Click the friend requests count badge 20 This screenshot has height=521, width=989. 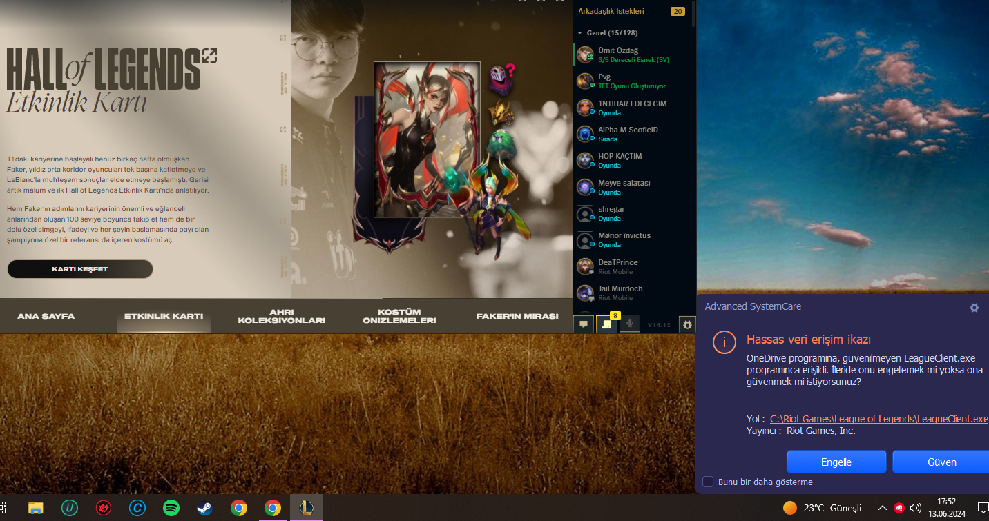click(678, 11)
